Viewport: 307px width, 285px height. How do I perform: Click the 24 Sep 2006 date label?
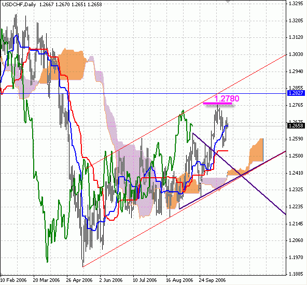click(x=212, y=280)
